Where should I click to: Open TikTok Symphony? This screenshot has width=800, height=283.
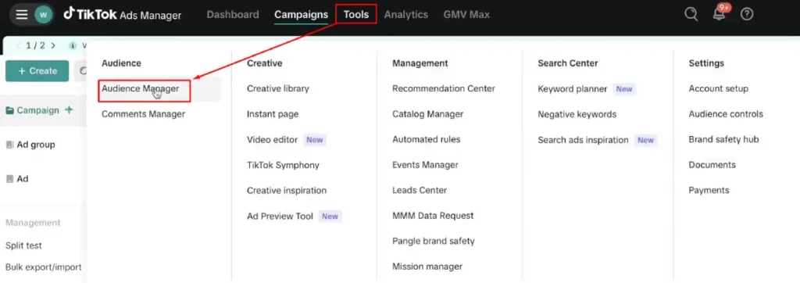(x=283, y=165)
